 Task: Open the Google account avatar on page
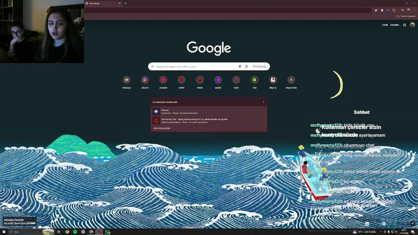412,25
